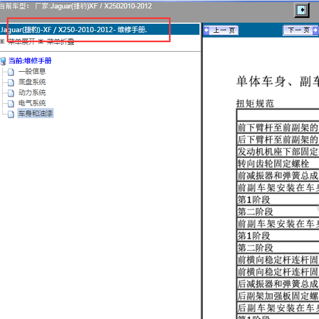This screenshot has width=319, height=319.
Task: Click the 发动机机座下部固定 table row
Action: click(278, 151)
